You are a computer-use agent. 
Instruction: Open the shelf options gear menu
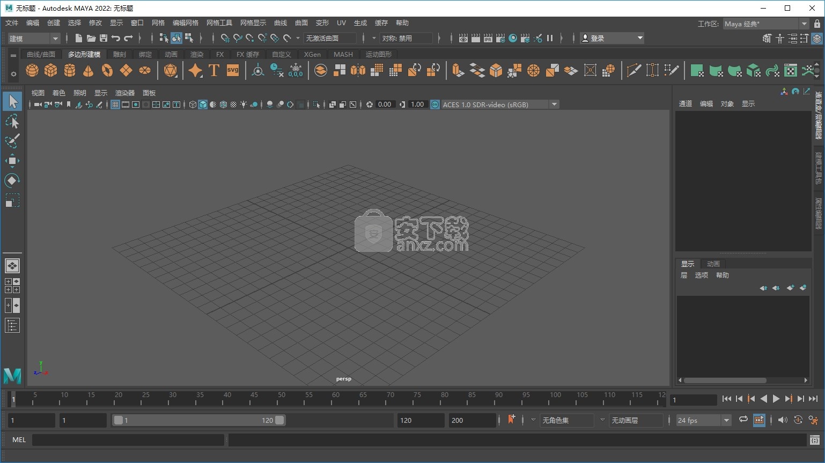pyautogui.click(x=13, y=74)
